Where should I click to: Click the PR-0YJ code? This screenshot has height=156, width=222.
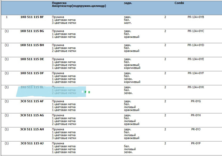(196, 129)
